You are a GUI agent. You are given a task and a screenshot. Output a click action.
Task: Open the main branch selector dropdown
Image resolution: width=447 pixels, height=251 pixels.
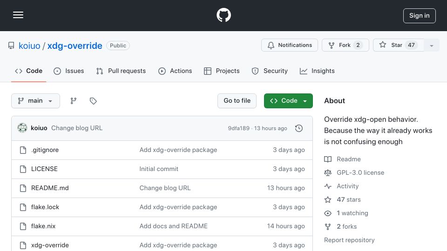pyautogui.click(x=36, y=101)
